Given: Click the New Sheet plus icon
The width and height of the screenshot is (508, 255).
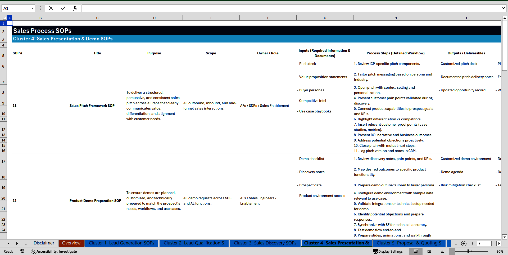Looking at the screenshot, I should [x=464, y=243].
